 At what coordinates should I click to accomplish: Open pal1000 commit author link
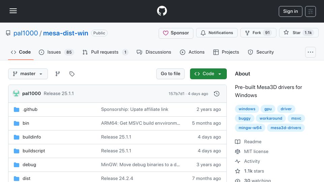[x=31, y=93]
